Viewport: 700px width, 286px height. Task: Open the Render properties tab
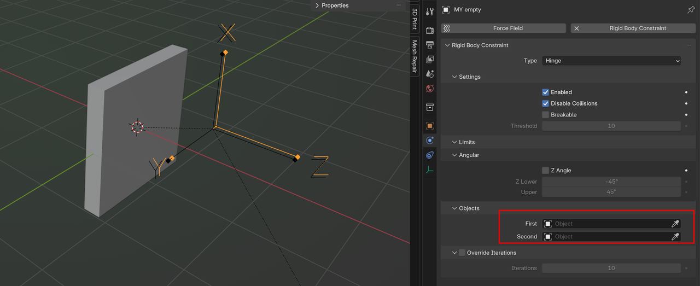point(430,30)
